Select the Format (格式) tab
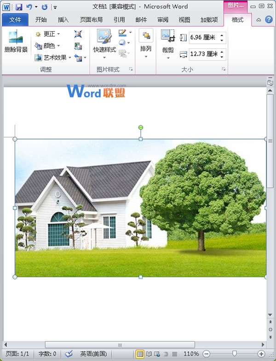Image resolution: width=276 pixels, height=361 pixels. 237,20
